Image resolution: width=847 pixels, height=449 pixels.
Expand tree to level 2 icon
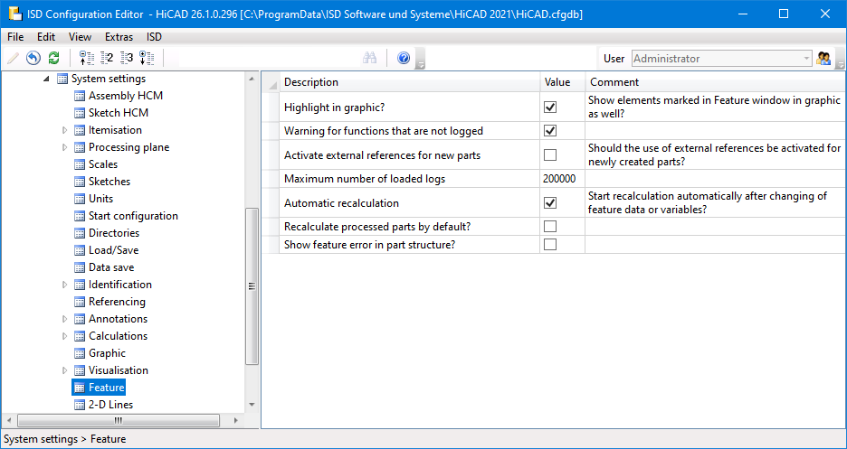click(107, 58)
